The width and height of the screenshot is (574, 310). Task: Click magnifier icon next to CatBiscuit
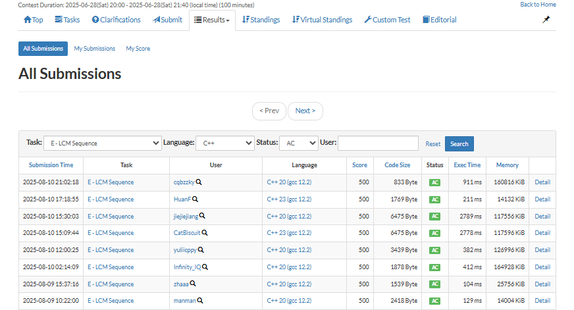205,232
